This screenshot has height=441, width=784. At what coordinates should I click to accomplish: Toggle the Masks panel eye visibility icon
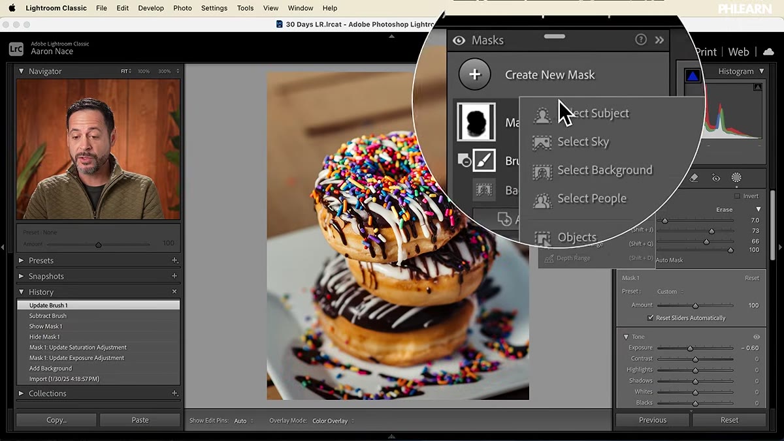[x=459, y=40]
